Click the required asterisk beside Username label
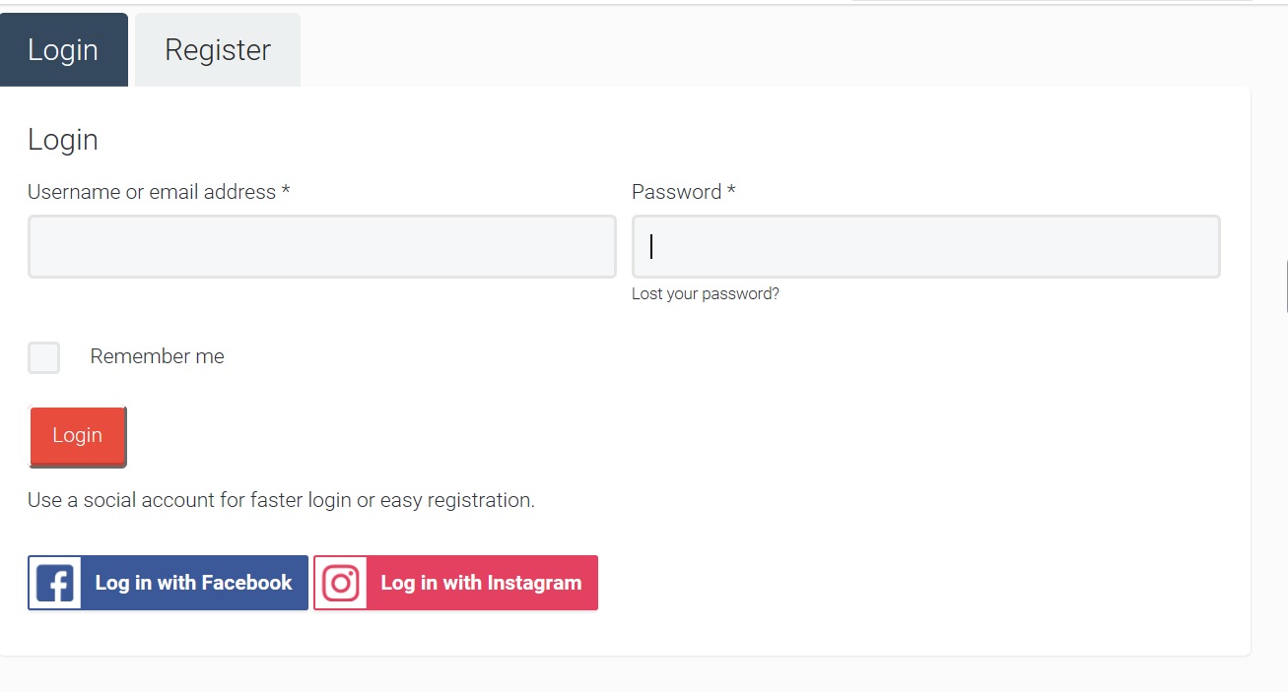 (x=286, y=191)
